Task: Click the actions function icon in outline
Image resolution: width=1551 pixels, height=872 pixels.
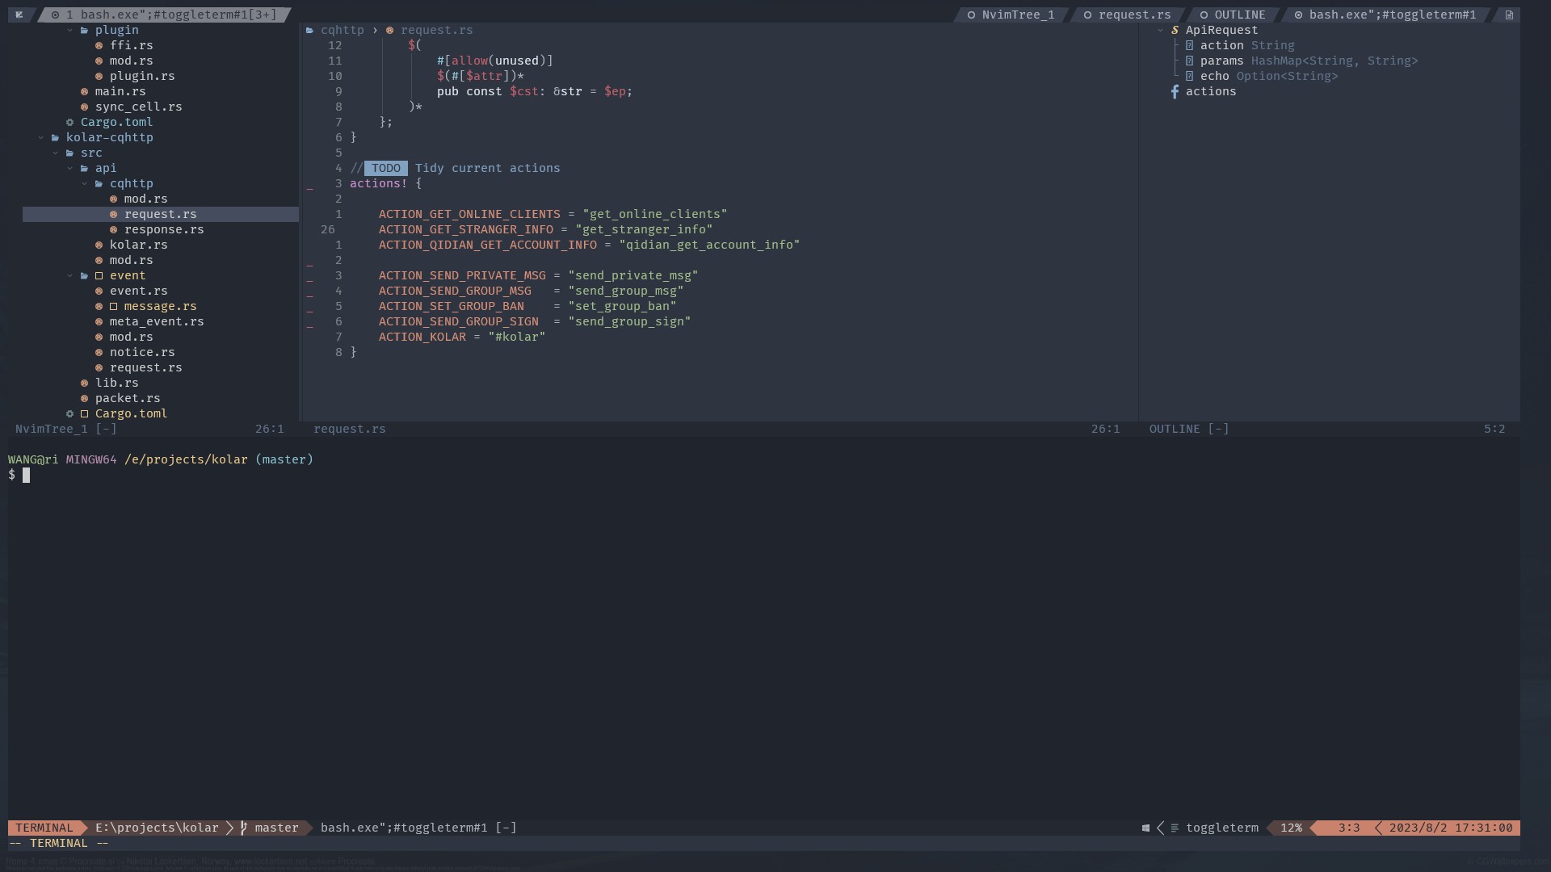Action: click(1175, 91)
